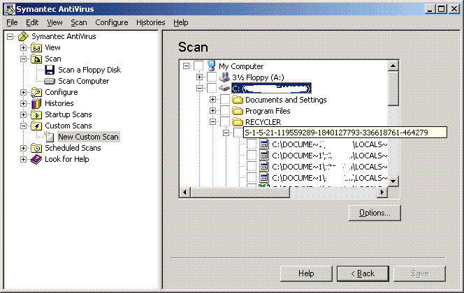
Task: Click the Scheduled Scans clock folder icon
Action: 36,148
